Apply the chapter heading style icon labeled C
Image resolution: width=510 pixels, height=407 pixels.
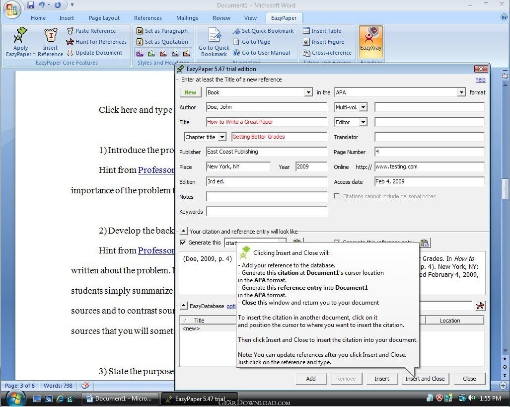pos(140,53)
